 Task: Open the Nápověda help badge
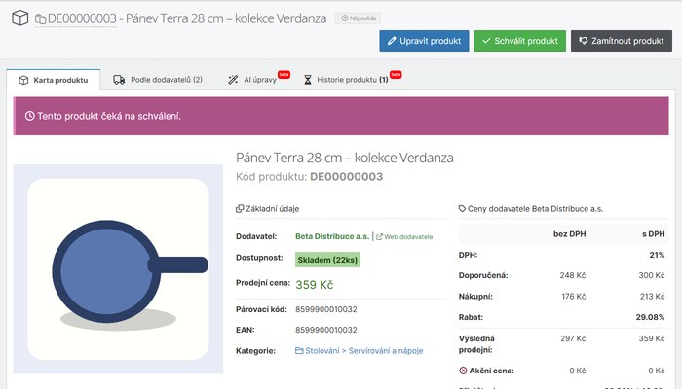click(358, 18)
